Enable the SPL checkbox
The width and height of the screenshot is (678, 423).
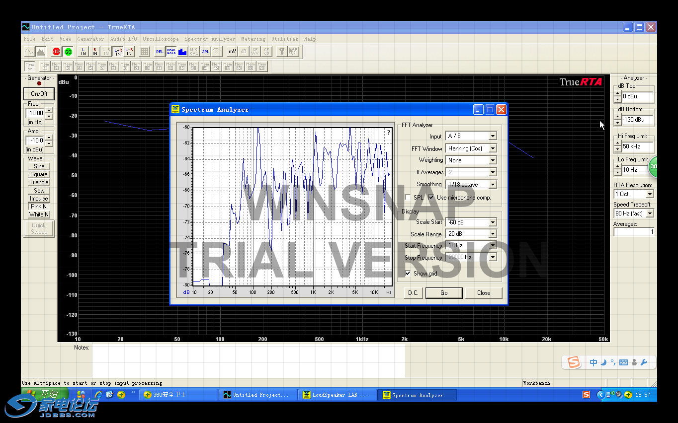pyautogui.click(x=408, y=198)
